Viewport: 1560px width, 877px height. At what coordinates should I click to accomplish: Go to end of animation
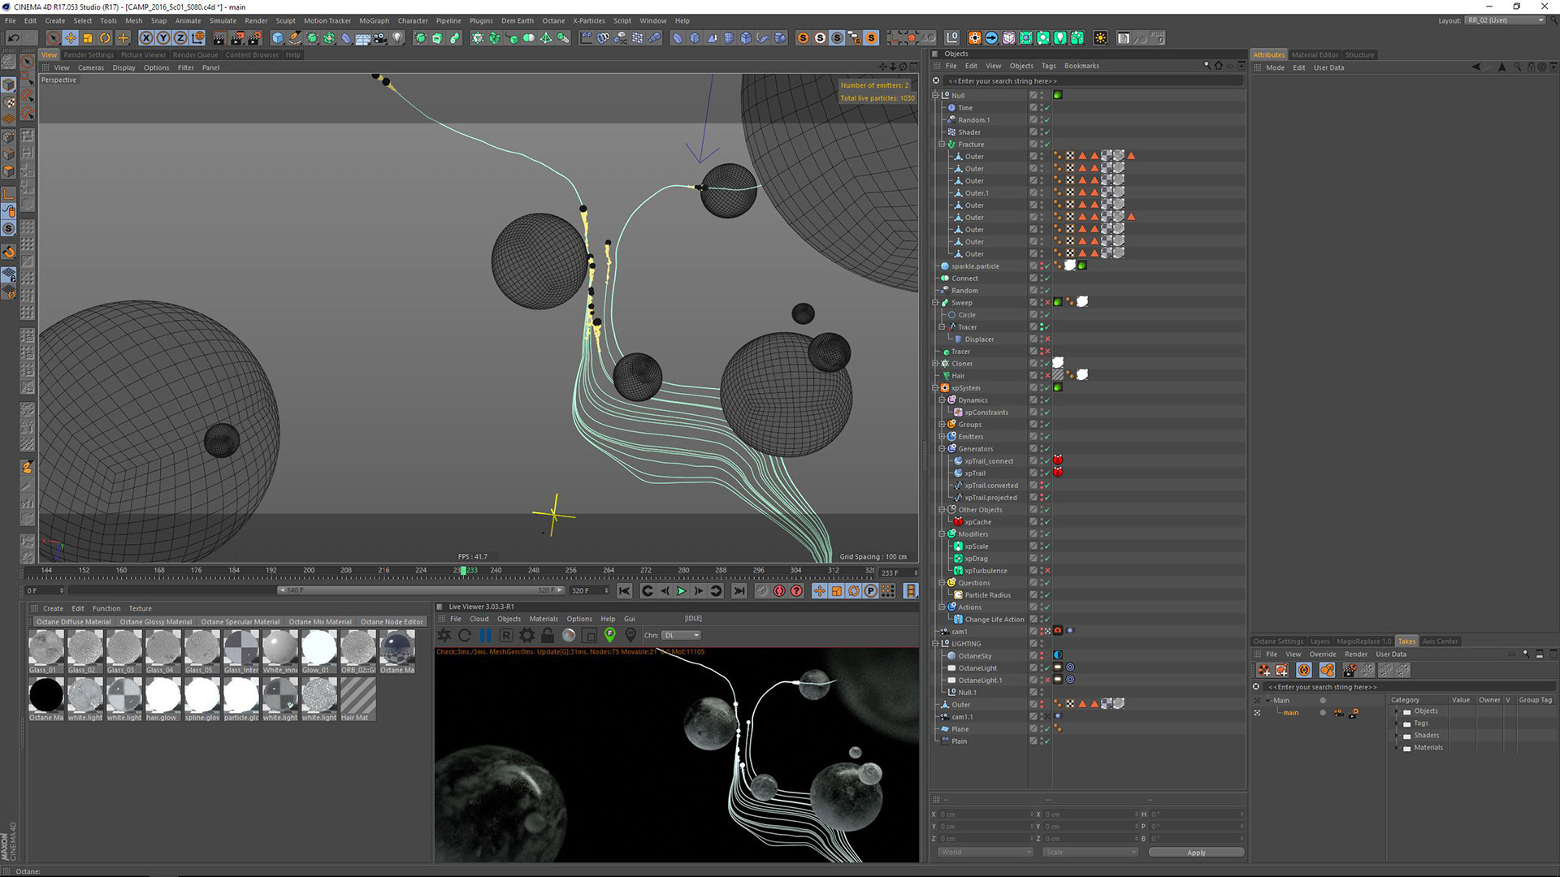point(739,590)
